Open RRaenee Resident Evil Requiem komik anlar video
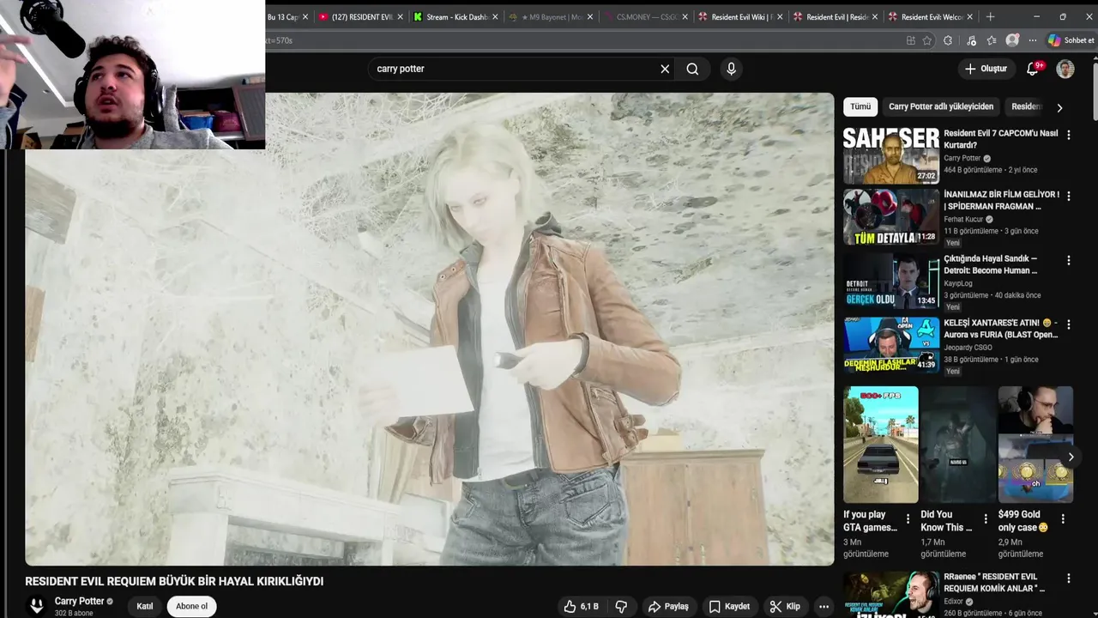This screenshot has width=1098, height=618. (x=891, y=595)
